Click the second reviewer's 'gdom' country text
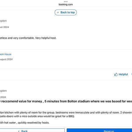This screenshot has width=132, height=132. pos(3,91)
